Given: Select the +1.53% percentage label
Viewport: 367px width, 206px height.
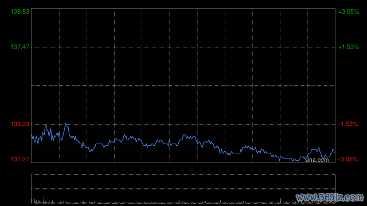Looking at the screenshot, I should [x=349, y=47].
